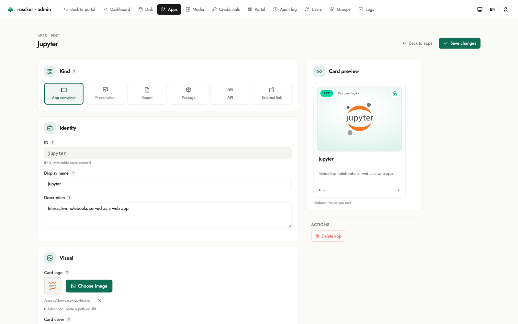Click Back to apps link

pos(417,43)
